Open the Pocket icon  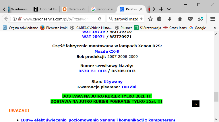tap(190, 19)
